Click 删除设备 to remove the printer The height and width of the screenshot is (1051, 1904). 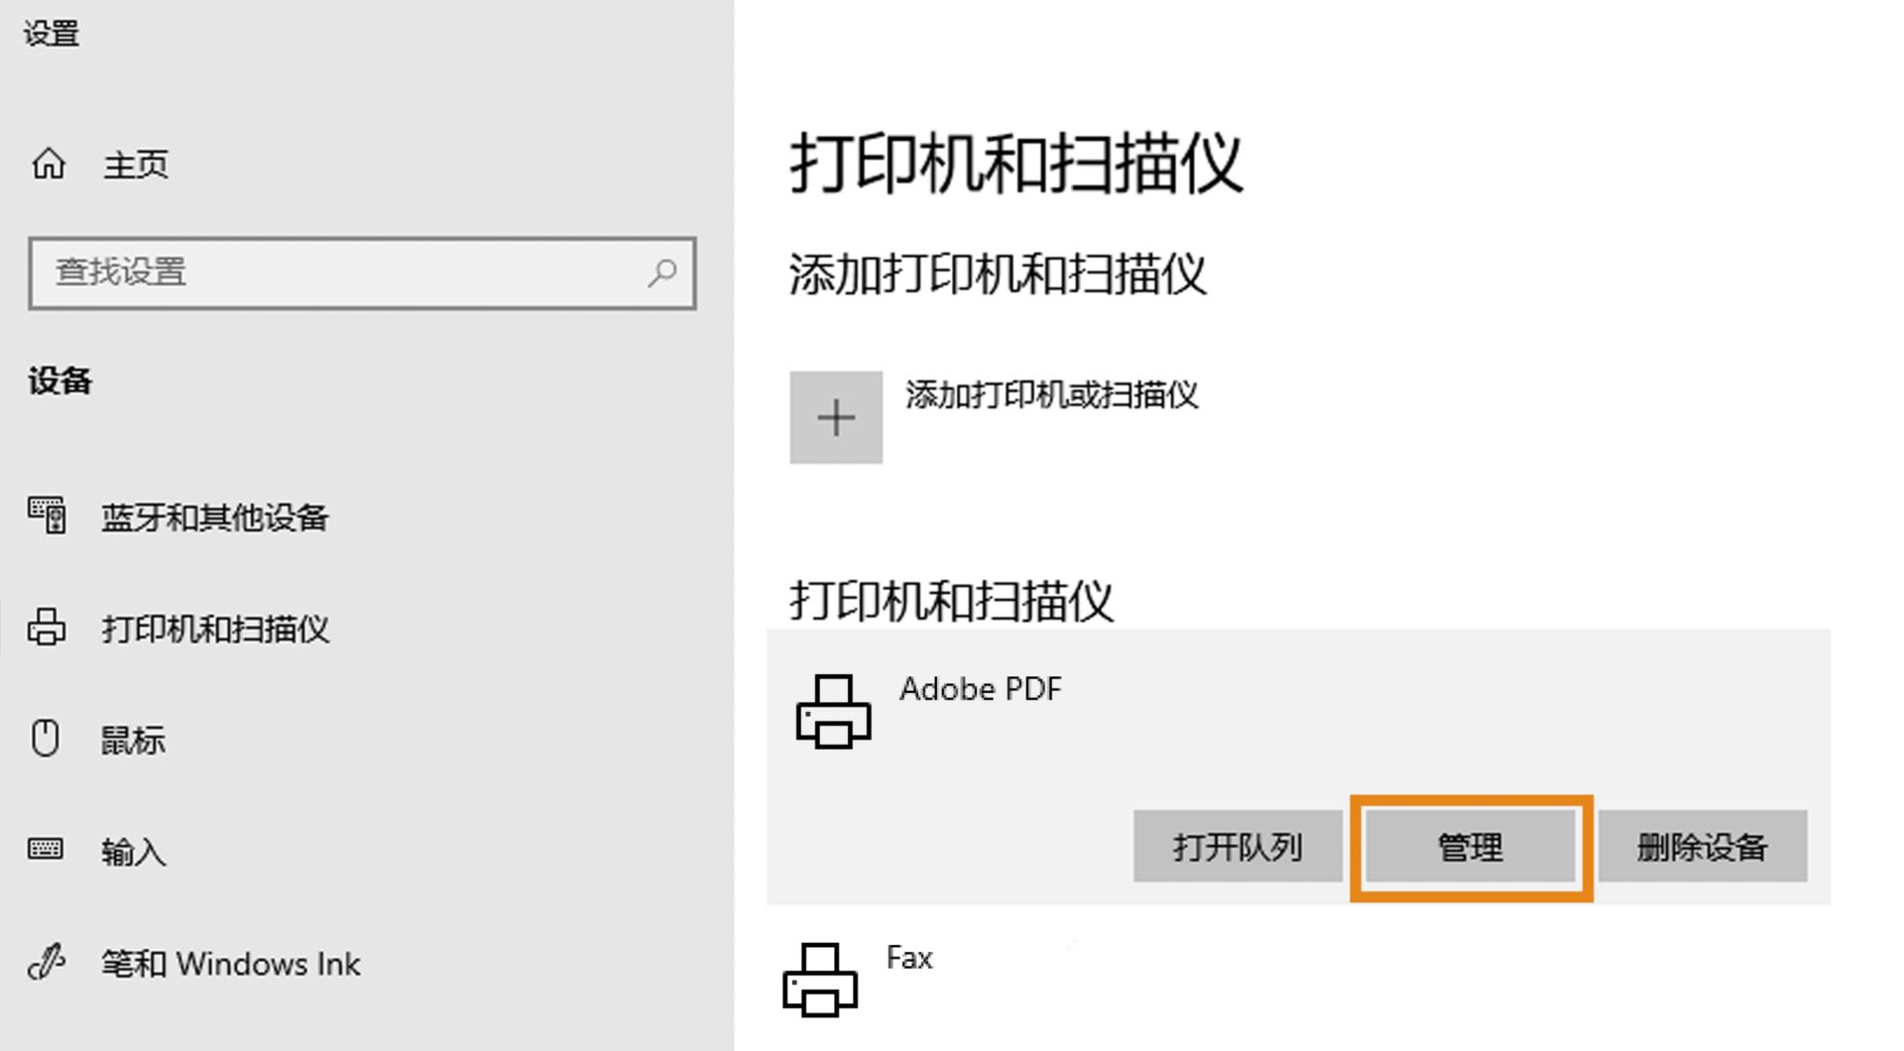1702,847
